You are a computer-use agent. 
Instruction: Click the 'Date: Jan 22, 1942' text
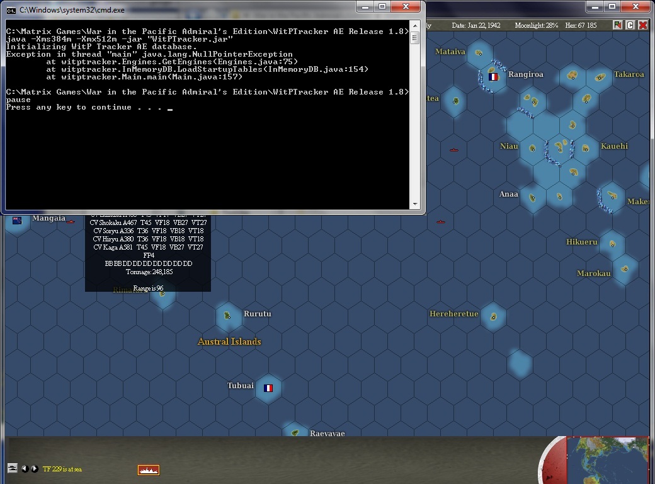(x=476, y=25)
